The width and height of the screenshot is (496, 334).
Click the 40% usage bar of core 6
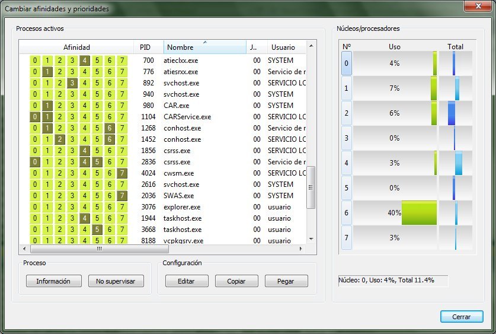419,213
